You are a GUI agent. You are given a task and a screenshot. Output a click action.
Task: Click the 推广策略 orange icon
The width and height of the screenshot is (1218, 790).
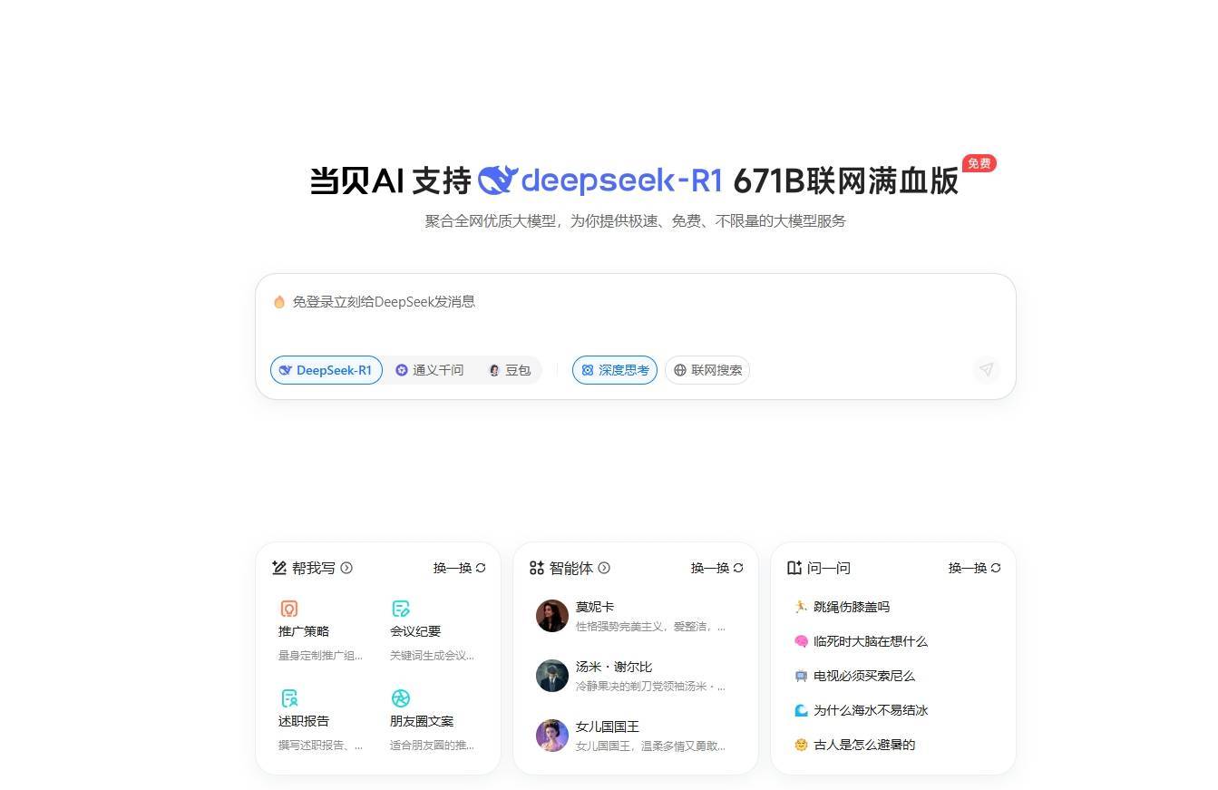289,609
